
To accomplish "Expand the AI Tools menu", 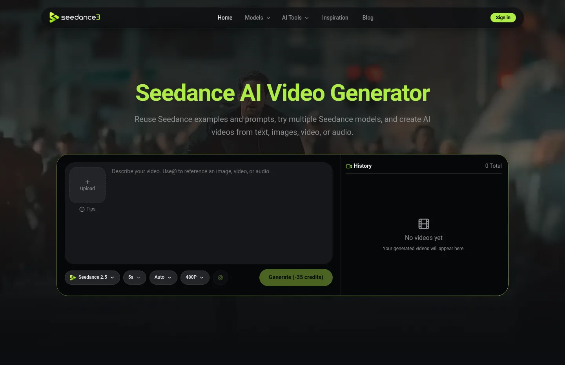I will click(x=295, y=18).
